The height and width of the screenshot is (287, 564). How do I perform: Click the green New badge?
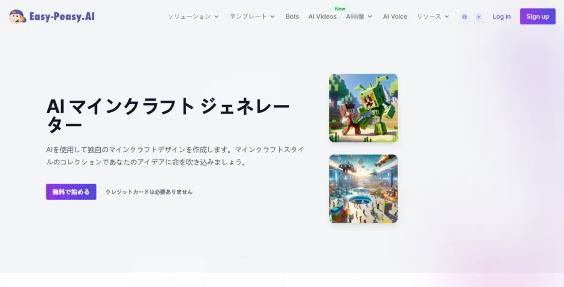340,9
